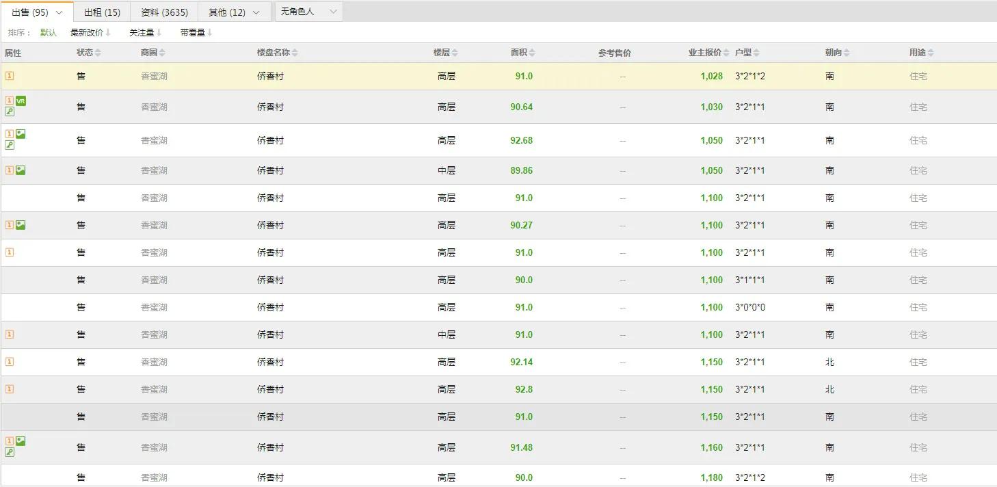Screen dimensions: 997x487
Task: Open the key icon below the VR badge
Action: [10, 111]
